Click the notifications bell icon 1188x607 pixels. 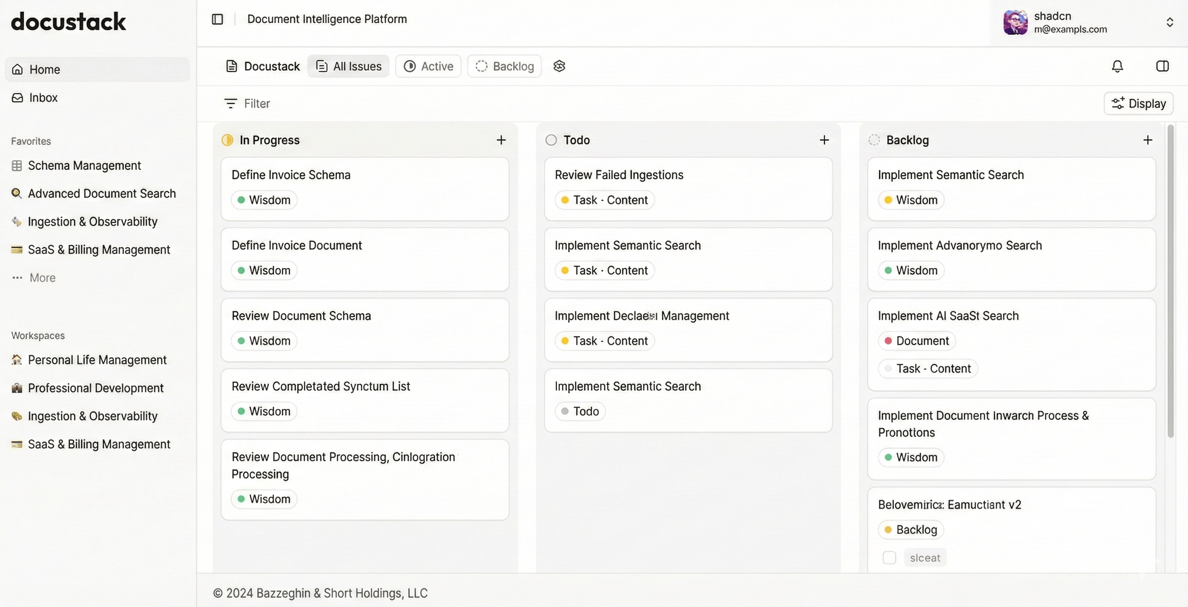pos(1117,66)
